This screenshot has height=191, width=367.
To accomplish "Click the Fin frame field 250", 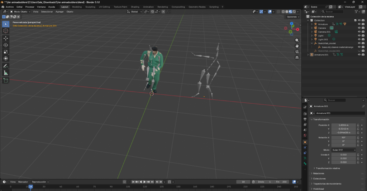I will [281, 182].
